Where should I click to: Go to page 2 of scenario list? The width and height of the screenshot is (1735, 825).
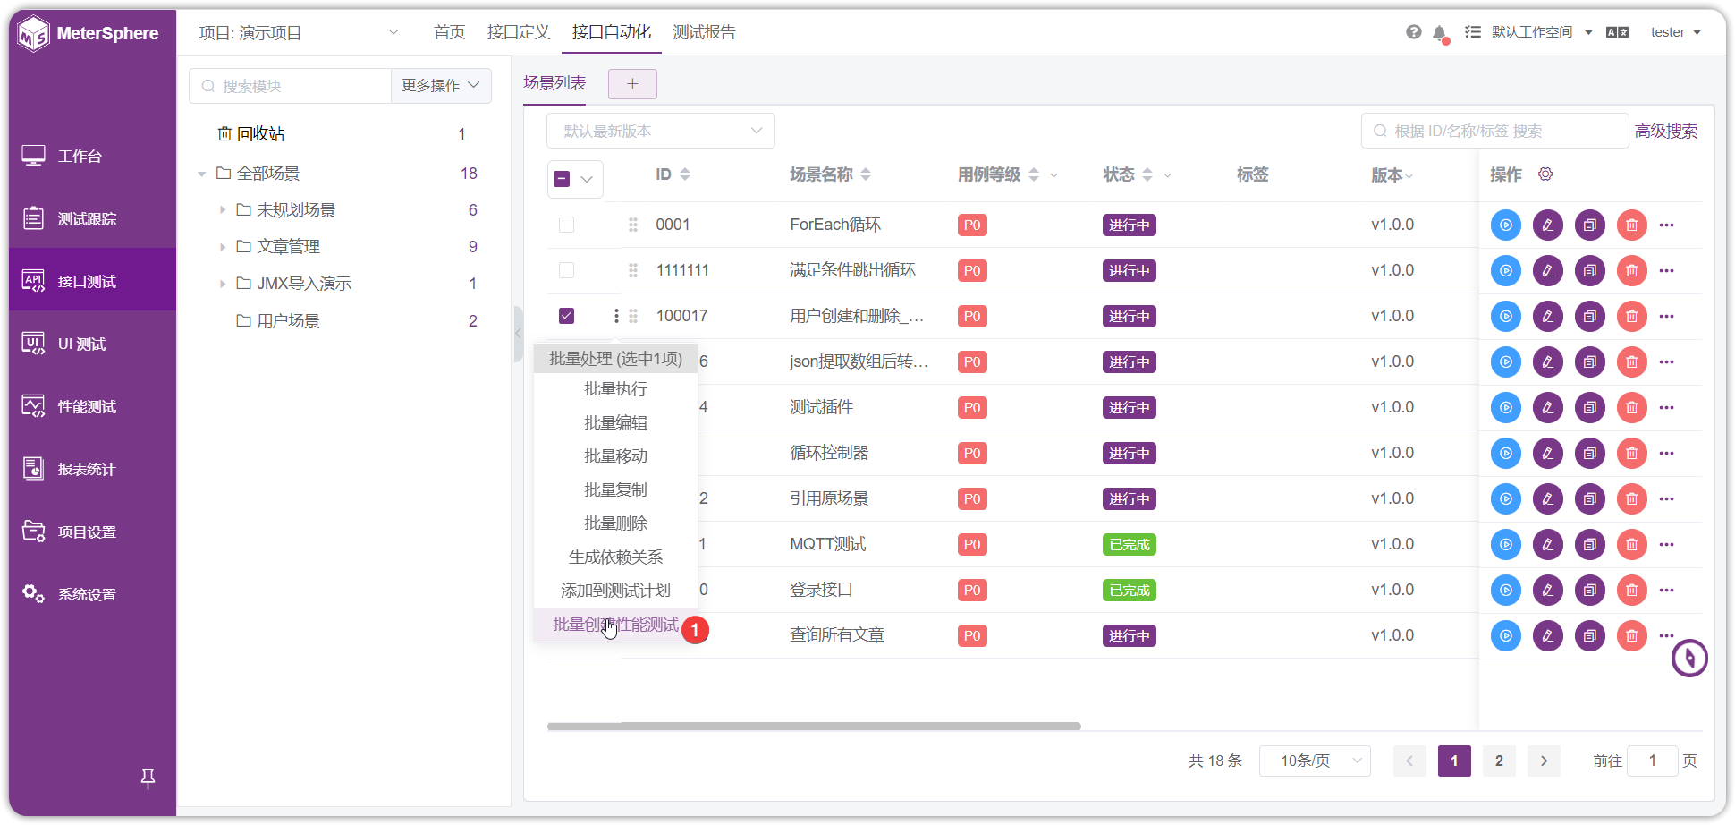click(x=1499, y=761)
